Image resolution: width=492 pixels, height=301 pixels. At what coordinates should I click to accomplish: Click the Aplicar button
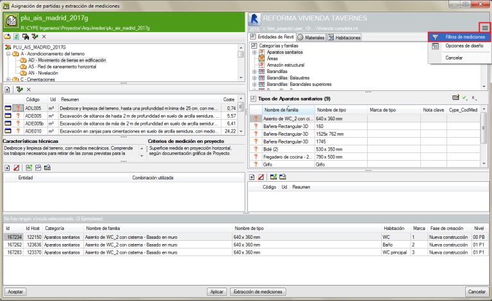pos(217,291)
